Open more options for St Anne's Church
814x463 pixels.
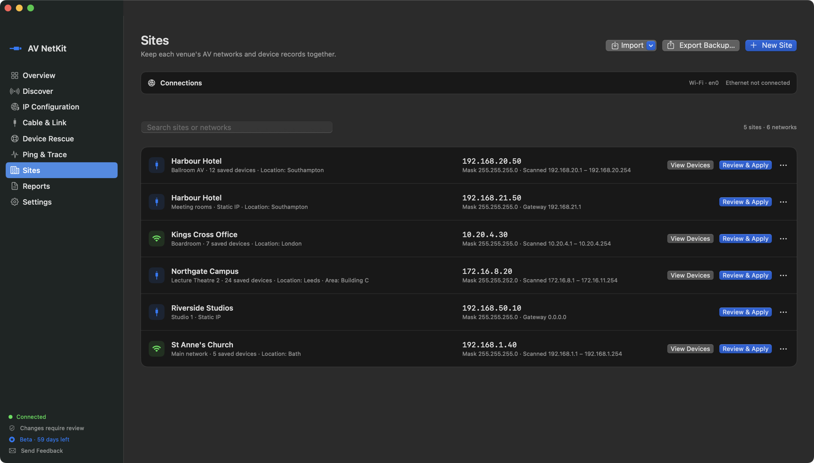coord(783,349)
